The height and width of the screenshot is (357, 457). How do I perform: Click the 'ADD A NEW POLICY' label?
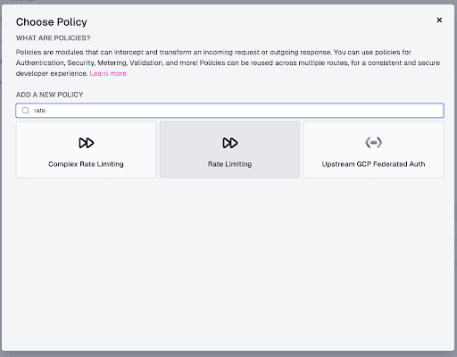(49, 95)
